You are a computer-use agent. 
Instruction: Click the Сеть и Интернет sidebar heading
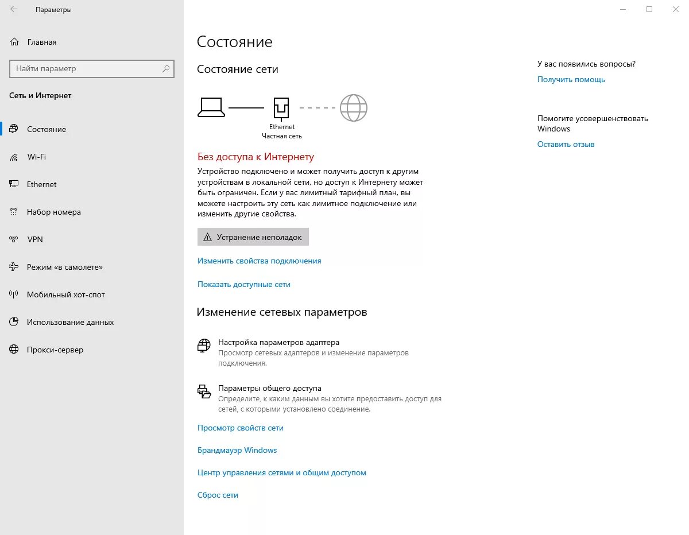point(41,95)
